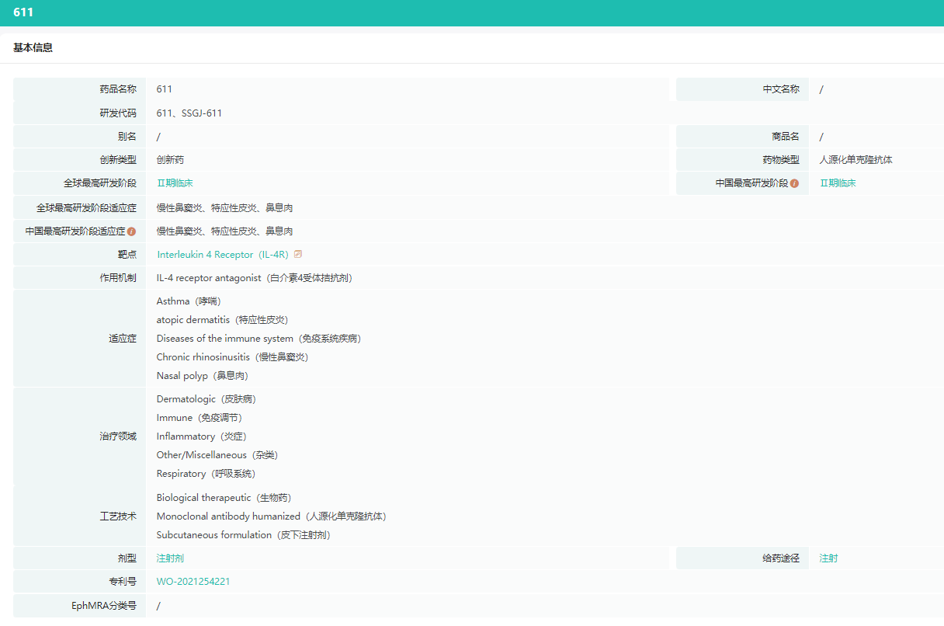Click the 靶点 field label
This screenshot has height=626, width=944.
(x=127, y=255)
